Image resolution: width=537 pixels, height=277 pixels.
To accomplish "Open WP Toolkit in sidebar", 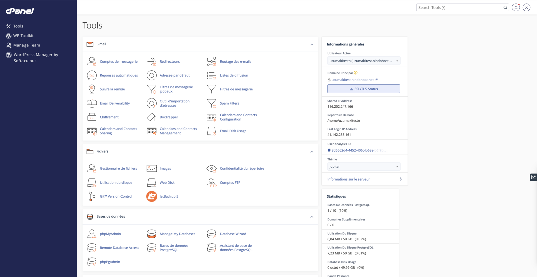I will point(23,36).
